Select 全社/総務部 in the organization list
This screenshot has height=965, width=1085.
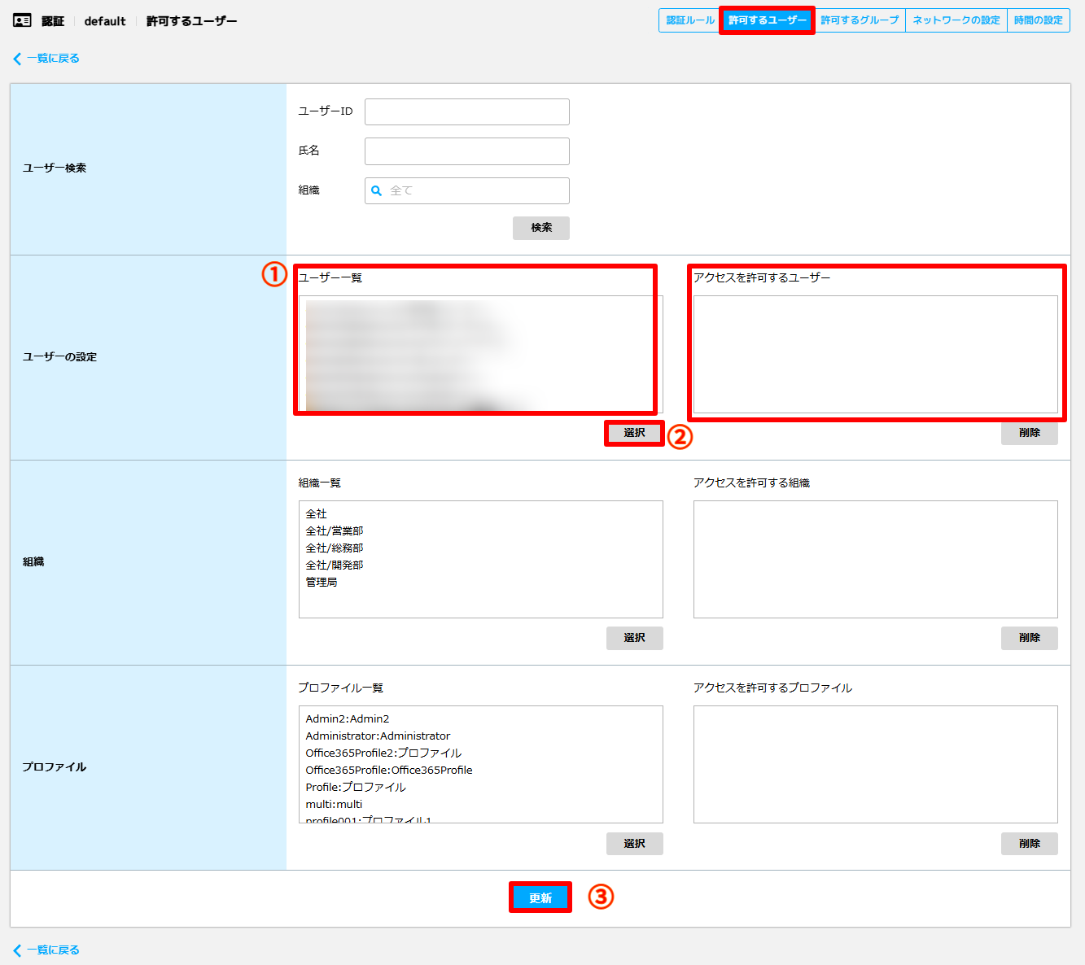[335, 548]
